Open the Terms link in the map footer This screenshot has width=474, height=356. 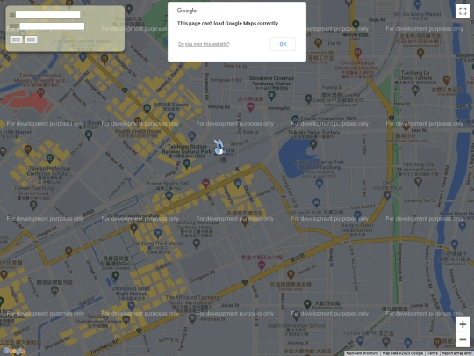point(432,353)
